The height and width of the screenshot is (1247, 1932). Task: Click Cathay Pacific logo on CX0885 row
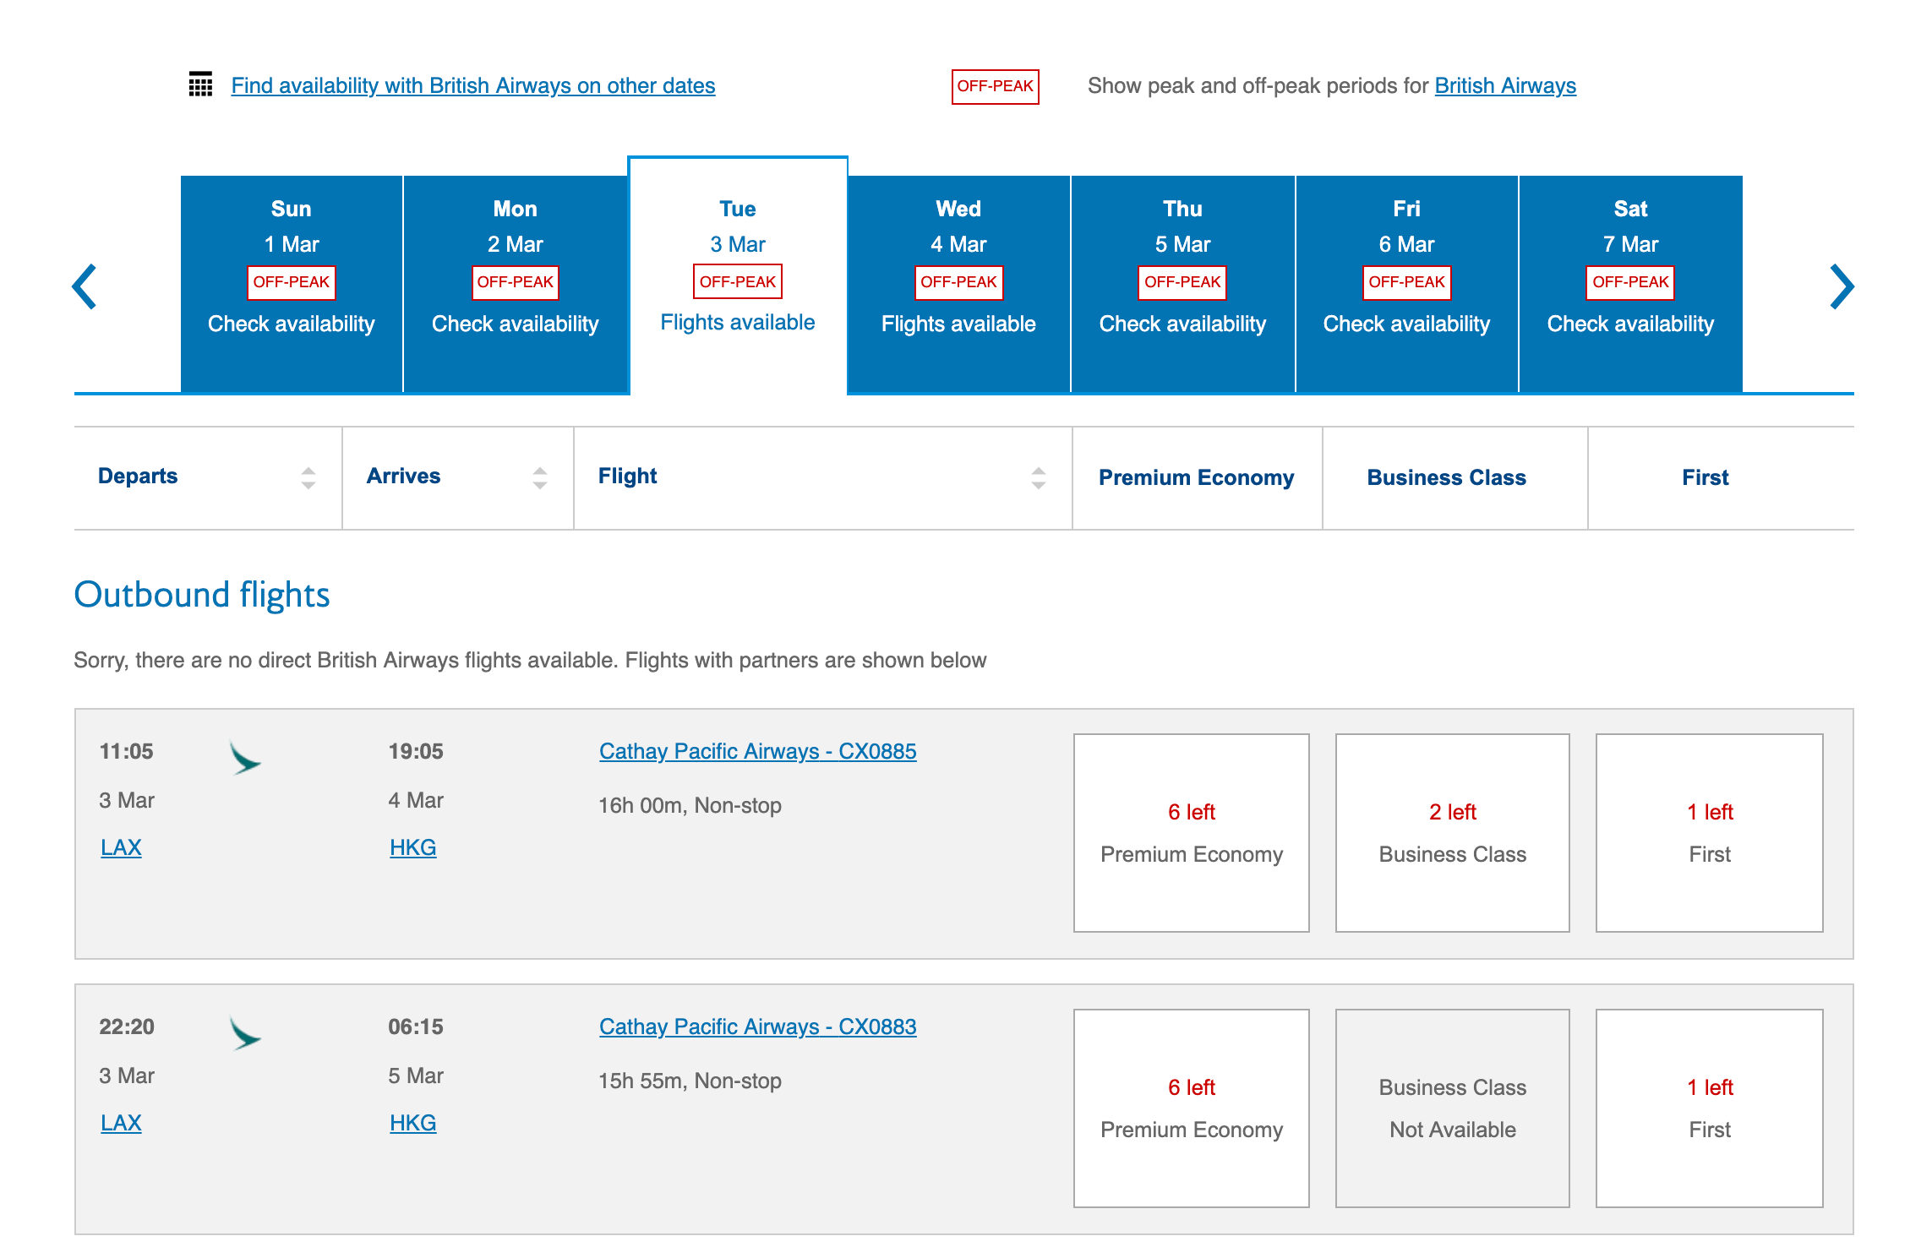tap(245, 759)
